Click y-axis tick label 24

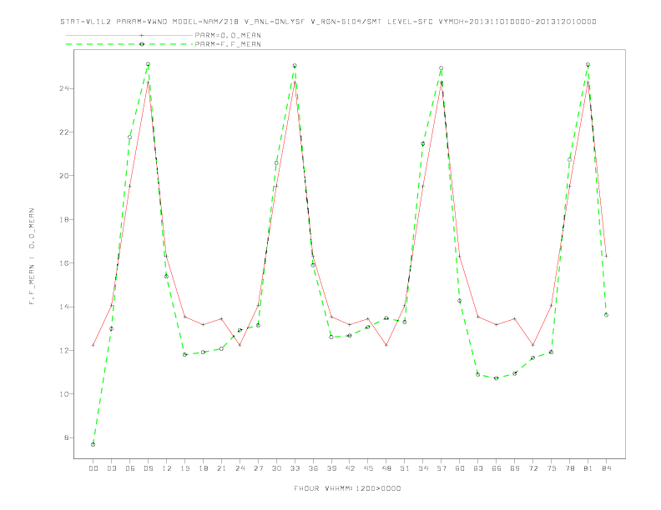coord(64,88)
